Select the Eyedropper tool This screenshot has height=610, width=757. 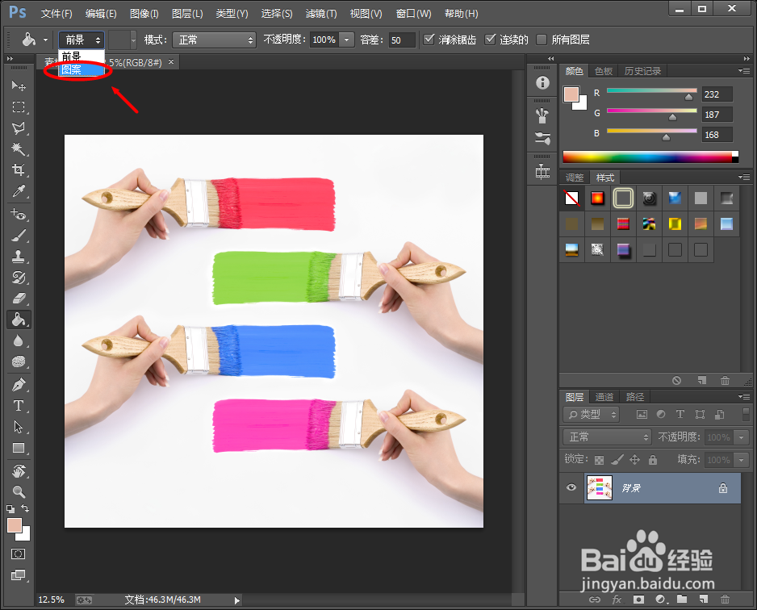19,191
